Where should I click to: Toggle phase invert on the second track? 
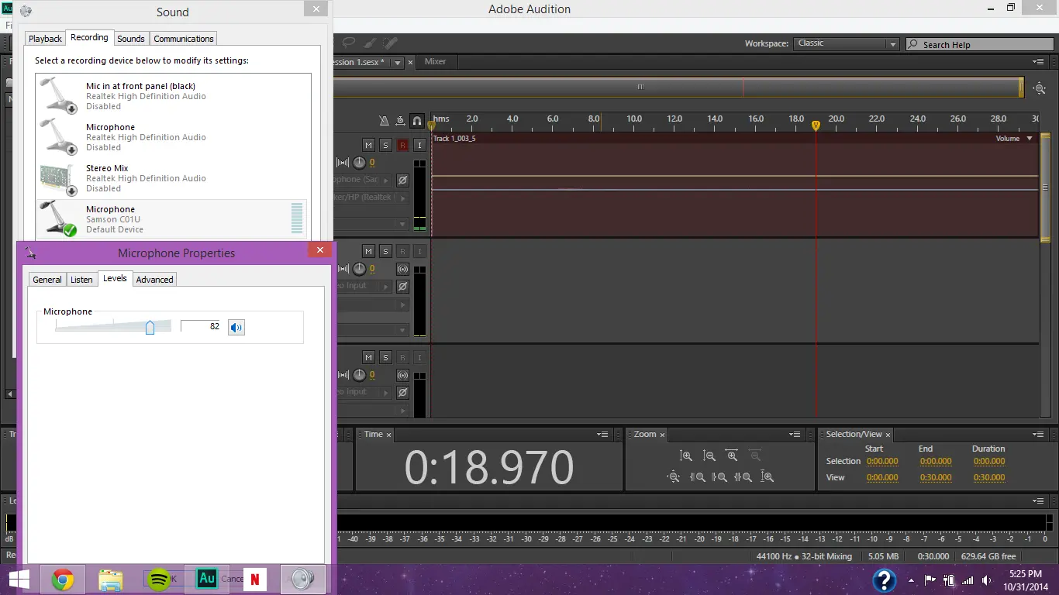point(402,286)
